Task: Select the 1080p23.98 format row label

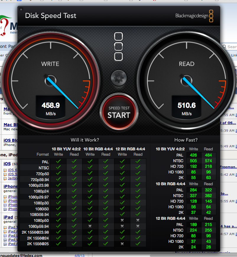Action: 38,186
